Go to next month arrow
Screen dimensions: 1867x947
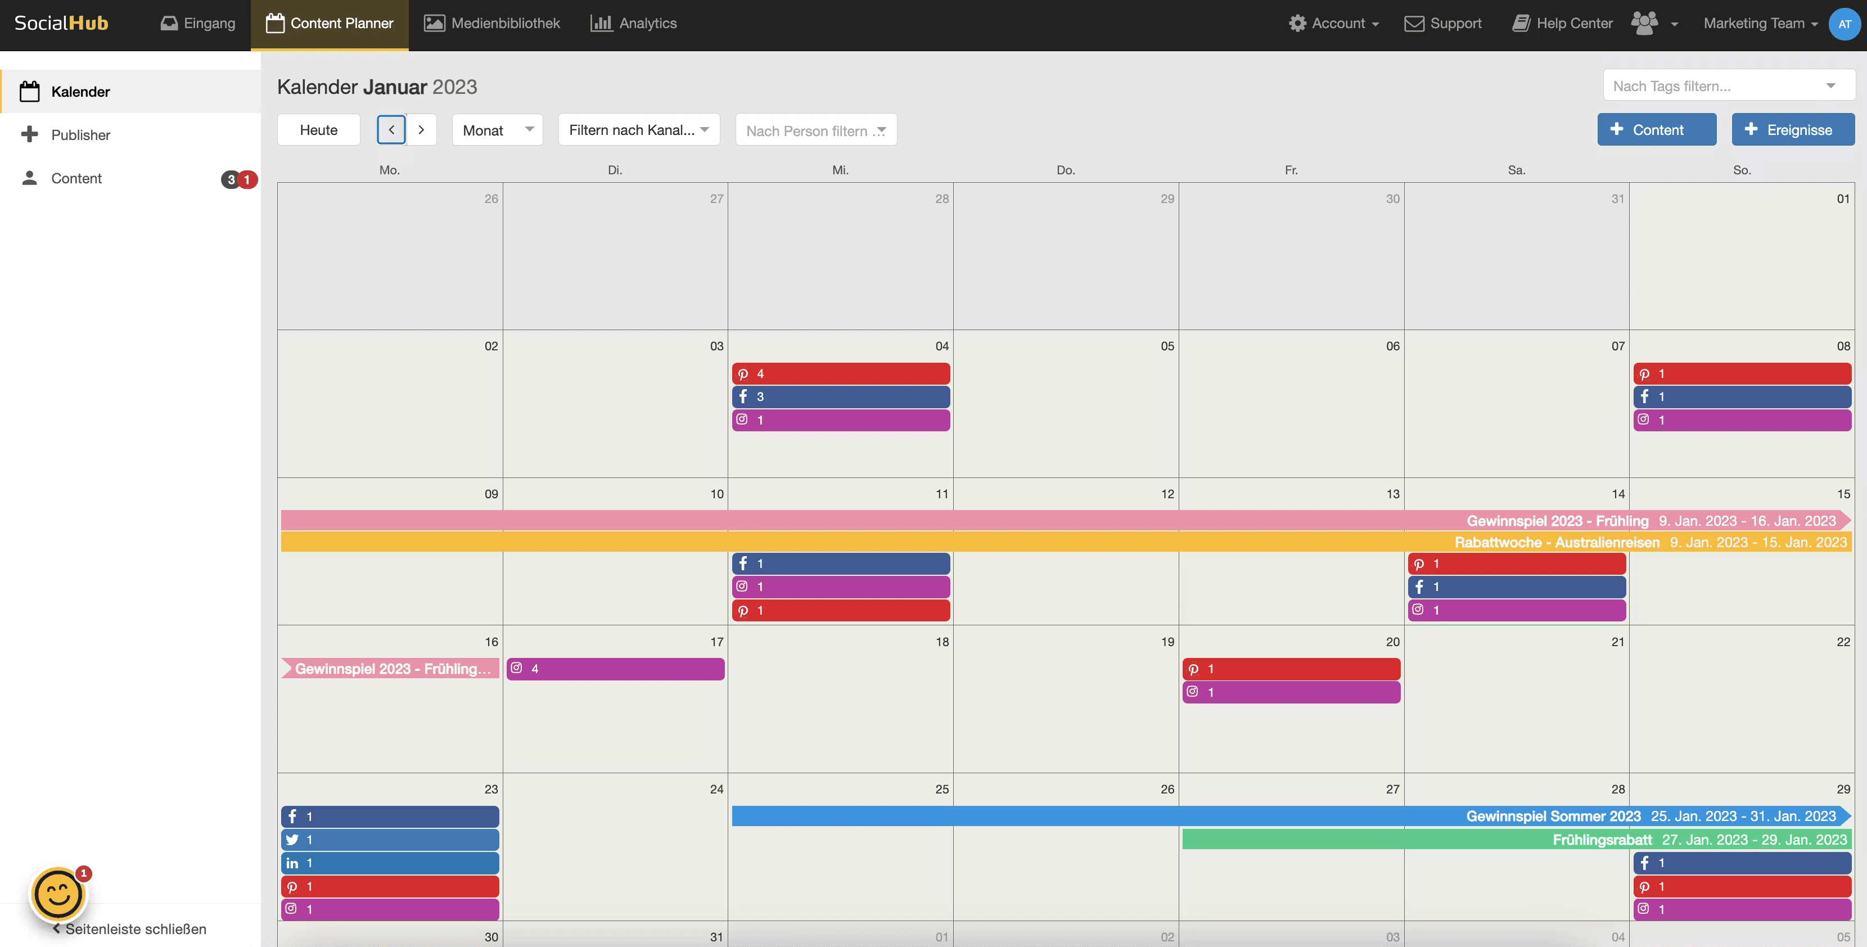[x=421, y=130]
